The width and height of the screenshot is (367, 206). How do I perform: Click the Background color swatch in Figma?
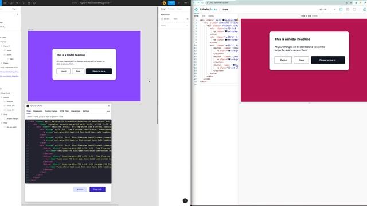tap(162, 19)
